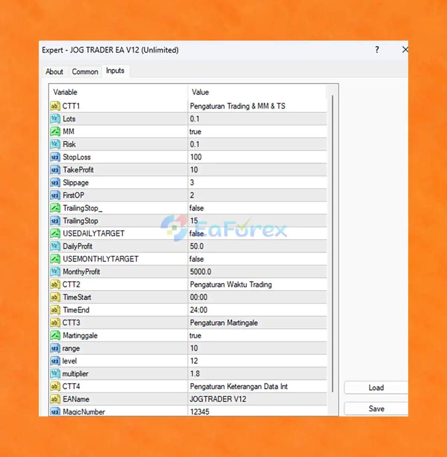Click the boolean icon beside MM
Screen dimensions: 447x457
(x=55, y=132)
